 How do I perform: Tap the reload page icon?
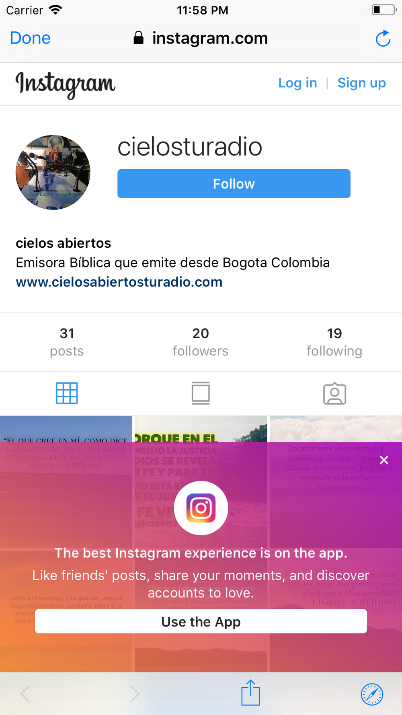[x=383, y=39]
